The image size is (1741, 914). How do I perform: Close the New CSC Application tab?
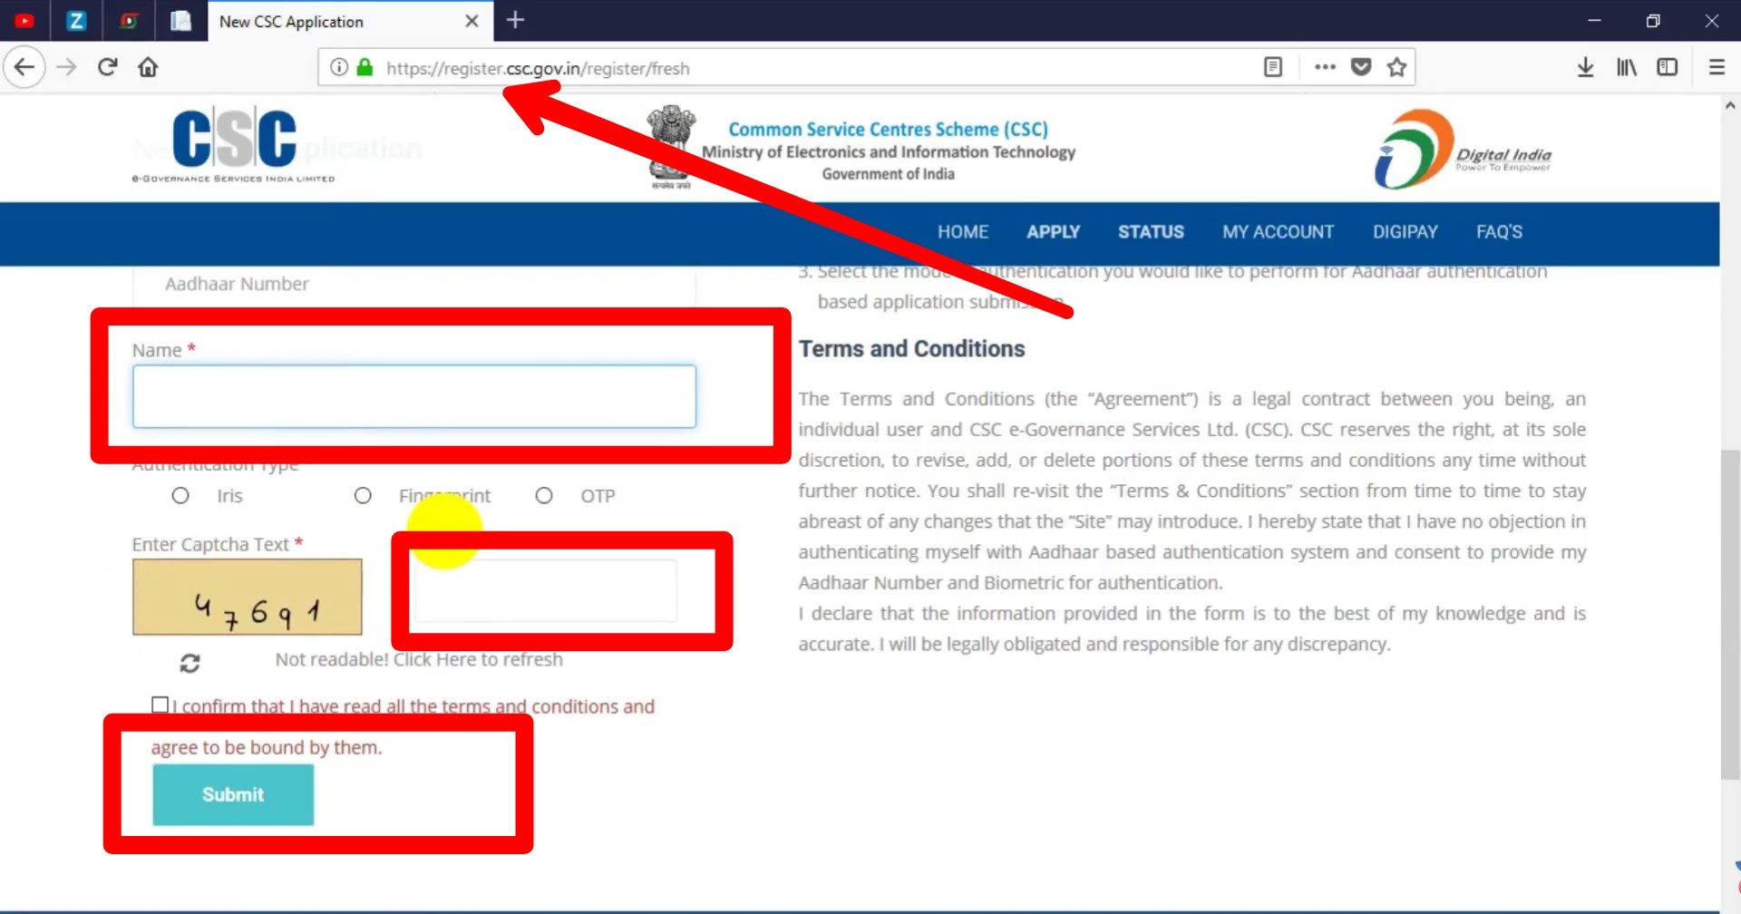click(x=472, y=21)
